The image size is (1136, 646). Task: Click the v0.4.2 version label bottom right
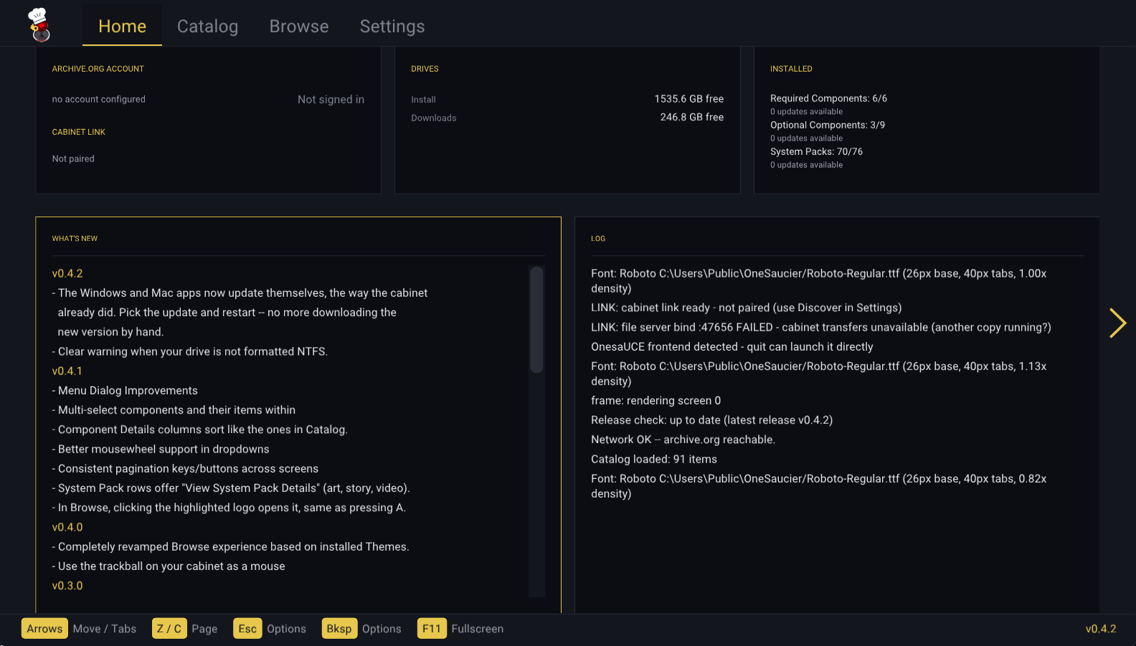[x=1101, y=629]
